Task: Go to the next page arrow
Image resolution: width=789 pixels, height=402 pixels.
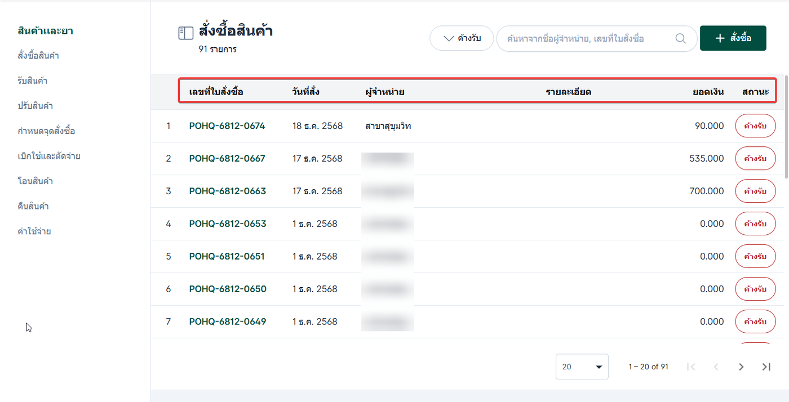Action: (x=741, y=367)
